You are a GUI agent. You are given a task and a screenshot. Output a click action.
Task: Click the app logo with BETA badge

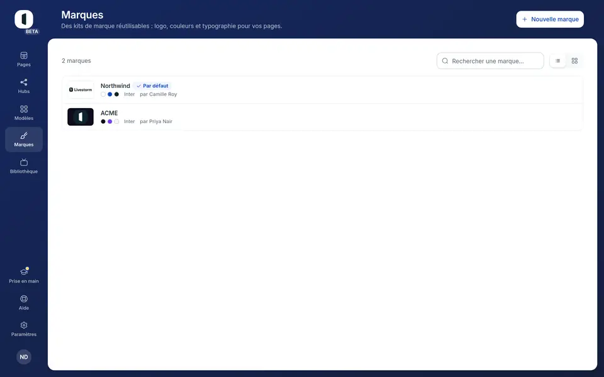25,21
